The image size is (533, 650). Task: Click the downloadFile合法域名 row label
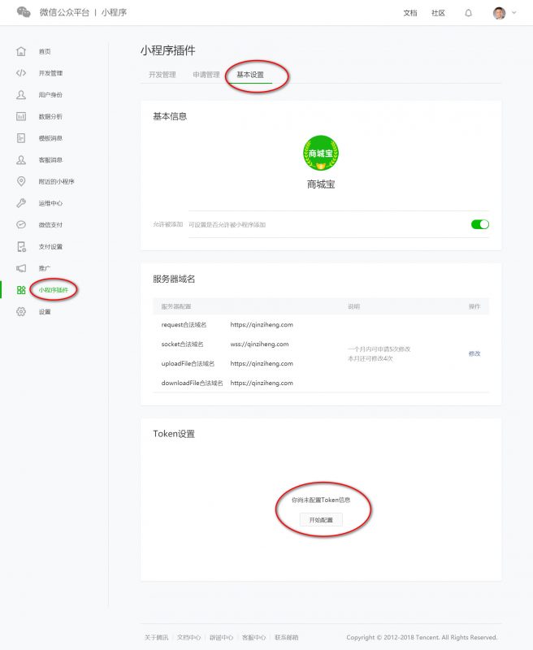point(192,383)
